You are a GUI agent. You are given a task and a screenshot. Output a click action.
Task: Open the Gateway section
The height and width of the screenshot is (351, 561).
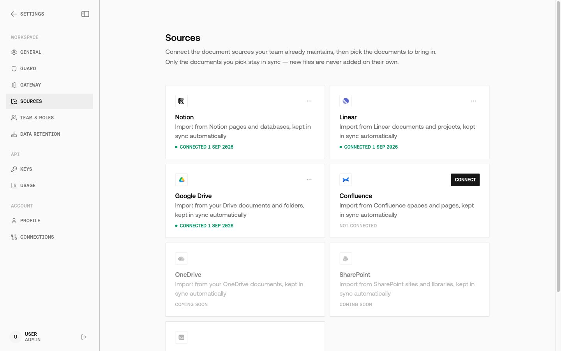coord(49,85)
